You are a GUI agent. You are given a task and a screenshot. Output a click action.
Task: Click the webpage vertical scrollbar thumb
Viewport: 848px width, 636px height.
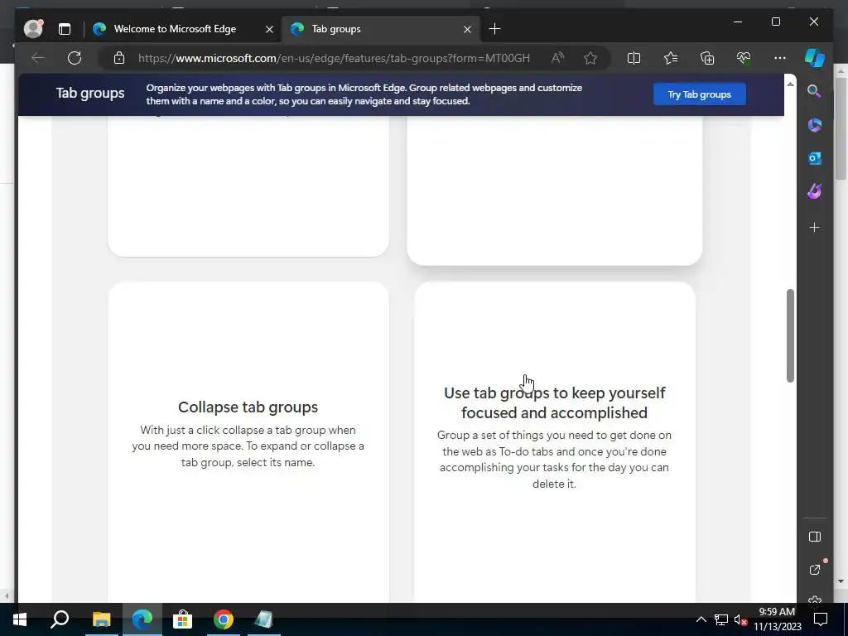(790, 336)
